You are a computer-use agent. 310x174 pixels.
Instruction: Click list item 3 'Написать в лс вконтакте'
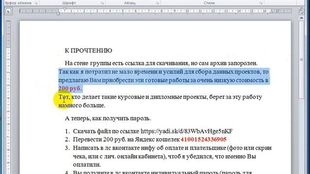(x=172, y=148)
